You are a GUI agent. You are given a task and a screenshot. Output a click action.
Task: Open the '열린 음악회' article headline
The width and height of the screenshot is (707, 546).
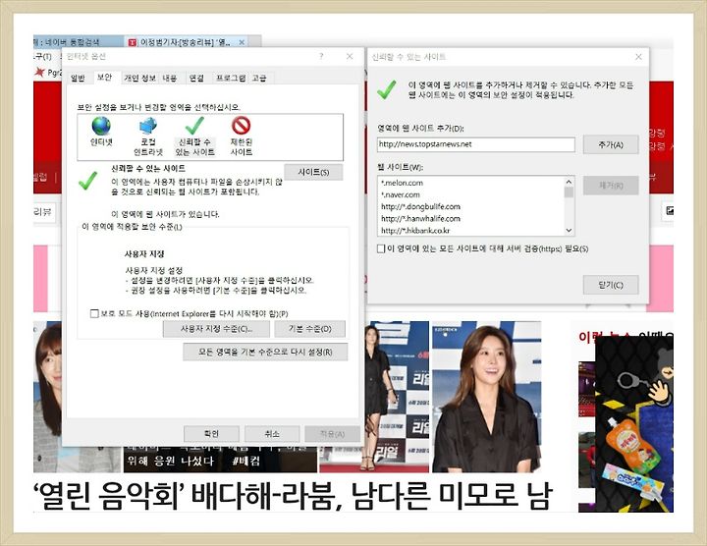click(x=293, y=496)
